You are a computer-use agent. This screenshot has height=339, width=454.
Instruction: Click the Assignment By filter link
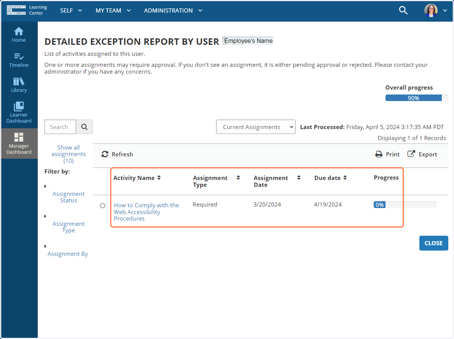pyautogui.click(x=68, y=254)
